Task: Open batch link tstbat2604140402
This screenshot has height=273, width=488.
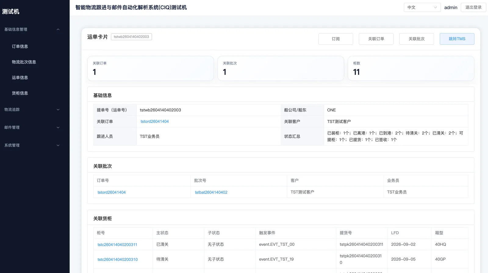Action: (211, 192)
